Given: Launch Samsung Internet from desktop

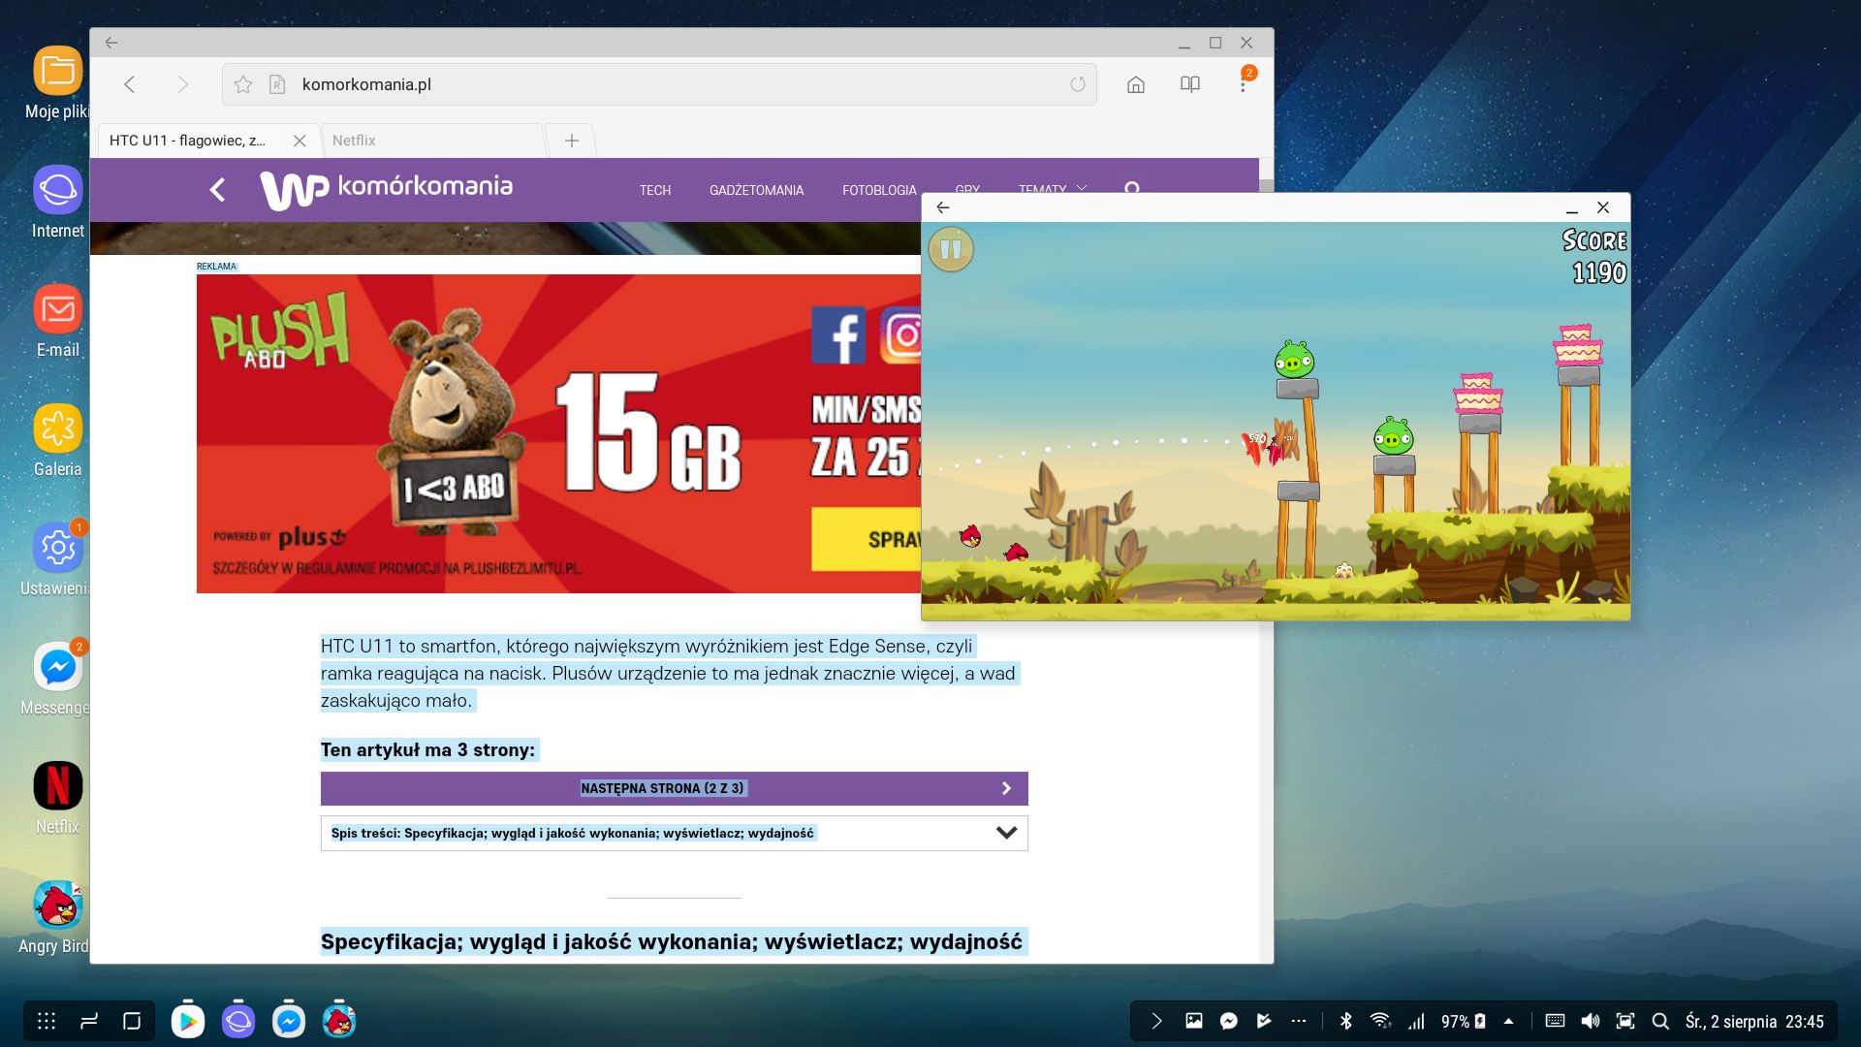Looking at the screenshot, I should click(57, 189).
